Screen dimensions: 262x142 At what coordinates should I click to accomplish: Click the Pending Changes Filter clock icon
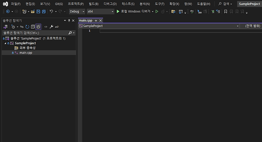13,27
